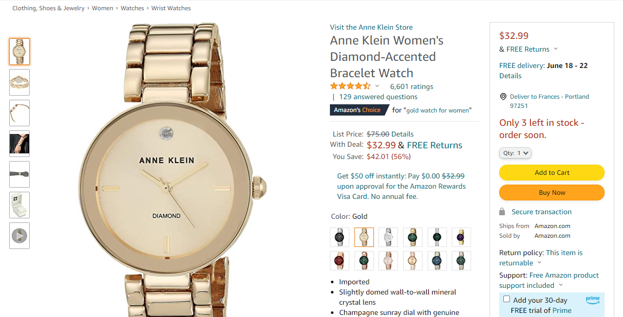Expand the star ratings breakdown arrow
This screenshot has height=317, width=623.
377,86
